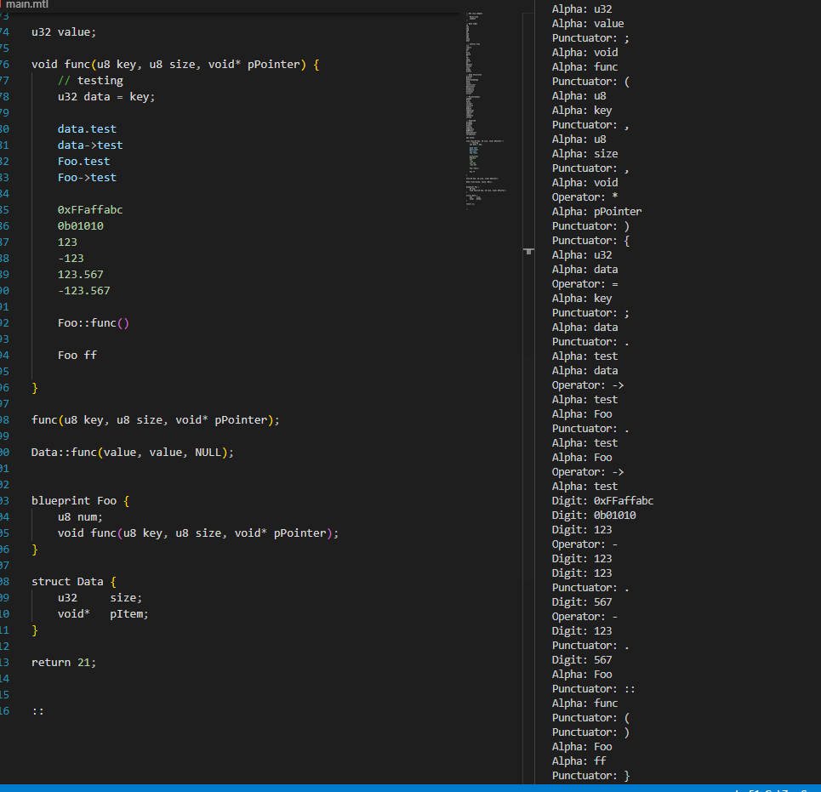Select "Digit: 0b01010" output line
The image size is (821, 792).
[x=594, y=516]
